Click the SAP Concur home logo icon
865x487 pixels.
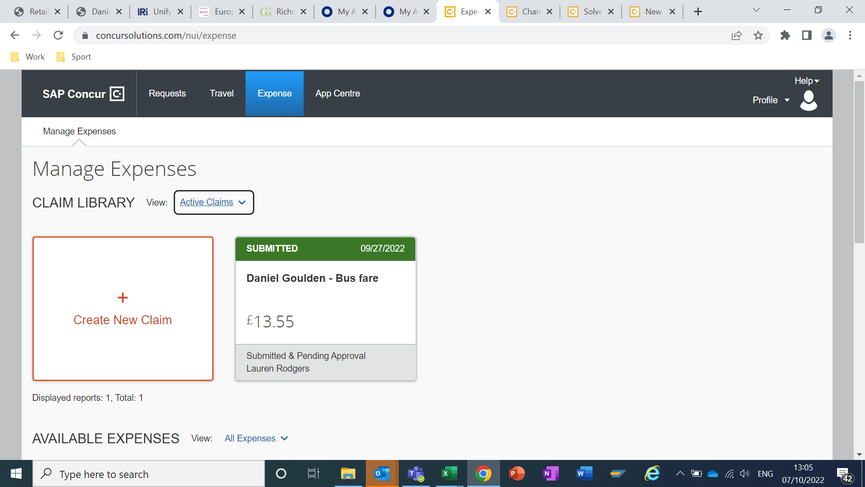(x=118, y=93)
